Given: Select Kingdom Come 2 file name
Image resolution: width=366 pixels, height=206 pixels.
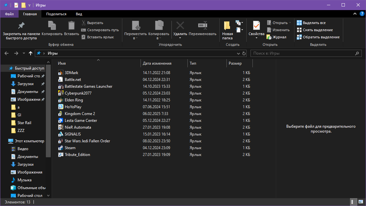Looking at the screenshot, I should pyautogui.click(x=80, y=114).
